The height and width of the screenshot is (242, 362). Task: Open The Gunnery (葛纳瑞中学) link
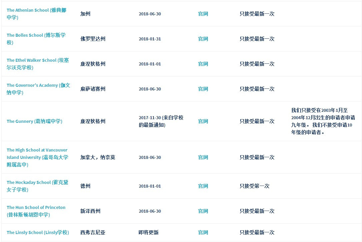pyautogui.click(x=34, y=121)
